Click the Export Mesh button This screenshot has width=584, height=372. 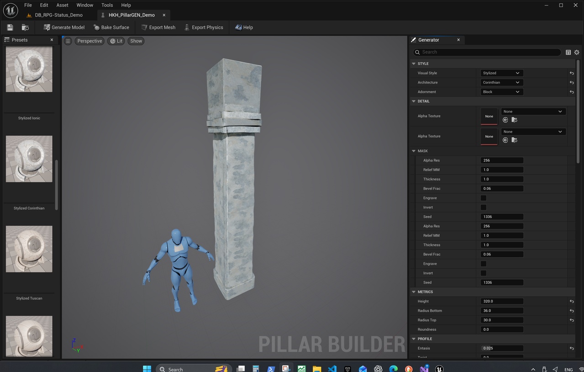[158, 27]
